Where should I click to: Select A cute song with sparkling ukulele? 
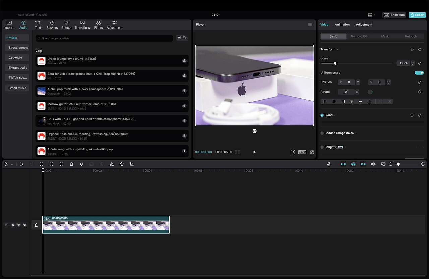pos(112,151)
